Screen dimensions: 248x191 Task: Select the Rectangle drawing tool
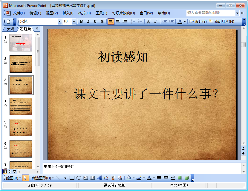coord(72,178)
